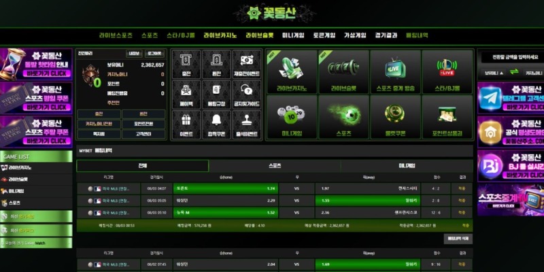Open the 스타/BJ룸 live icon tile
The width and height of the screenshot is (544, 272).
447,71
